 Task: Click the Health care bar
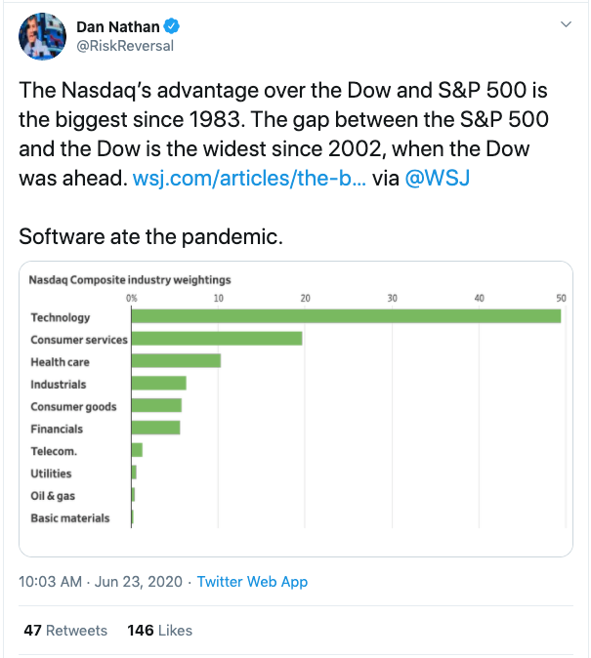(176, 360)
